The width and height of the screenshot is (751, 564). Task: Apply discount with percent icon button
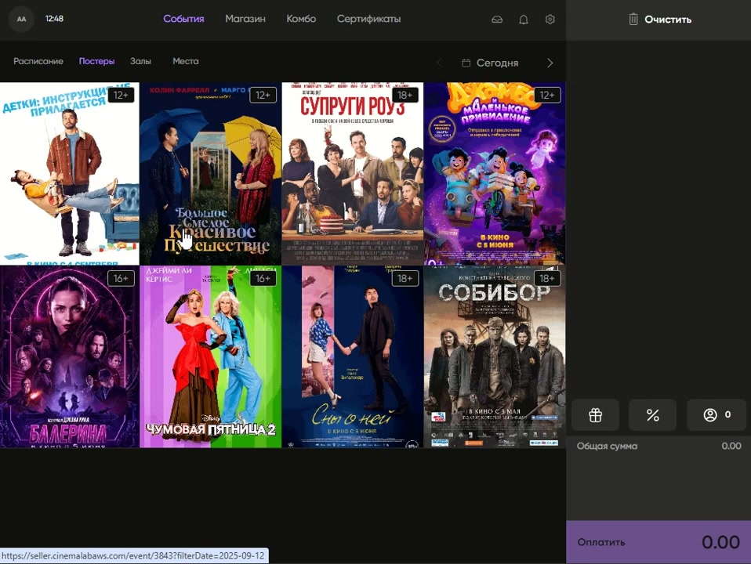pos(652,415)
